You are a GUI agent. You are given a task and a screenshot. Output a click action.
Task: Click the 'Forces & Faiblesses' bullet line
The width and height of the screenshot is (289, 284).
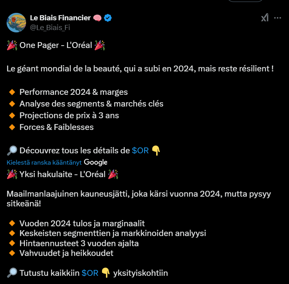(x=56, y=127)
